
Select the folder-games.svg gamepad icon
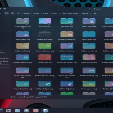click(89, 84)
